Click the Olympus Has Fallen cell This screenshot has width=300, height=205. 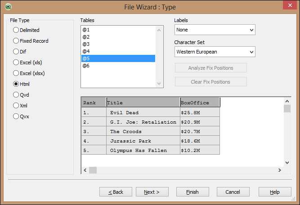pos(143,150)
